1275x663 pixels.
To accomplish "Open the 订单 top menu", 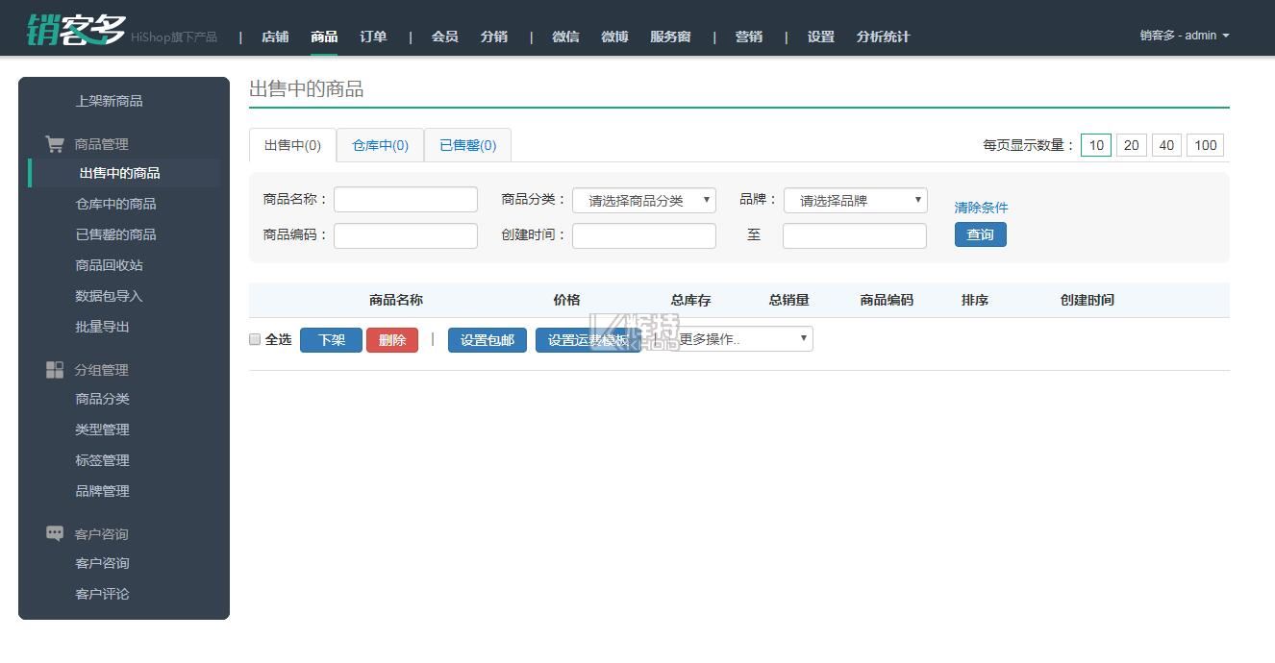I will [373, 37].
